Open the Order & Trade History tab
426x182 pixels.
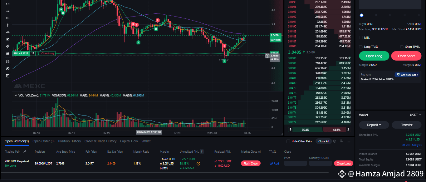tap(100, 141)
